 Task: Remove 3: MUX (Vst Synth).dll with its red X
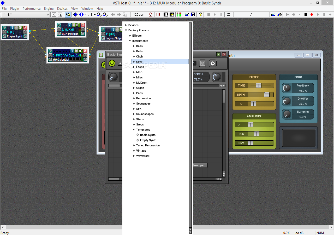tap(85, 51)
